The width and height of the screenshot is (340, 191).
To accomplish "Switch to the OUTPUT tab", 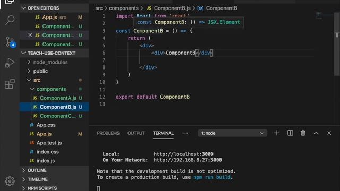I will coord(136,133).
